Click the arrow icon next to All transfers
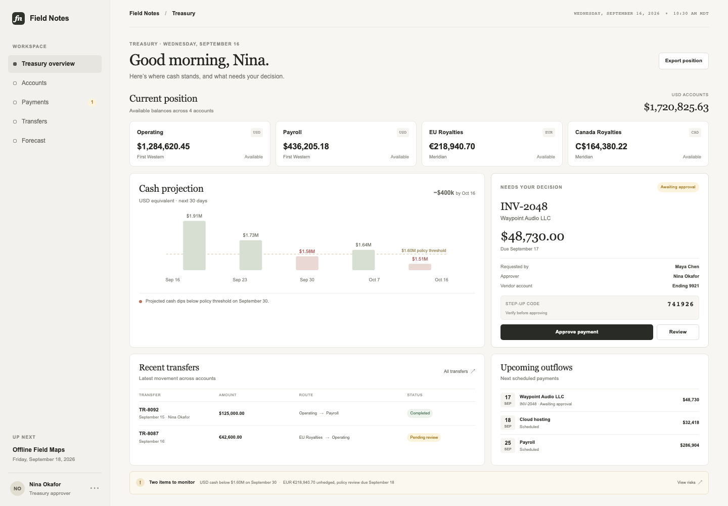The height and width of the screenshot is (506, 728). click(473, 371)
